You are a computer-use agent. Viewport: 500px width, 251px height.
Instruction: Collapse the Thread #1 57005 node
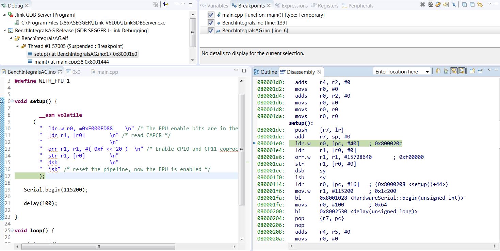[17, 46]
